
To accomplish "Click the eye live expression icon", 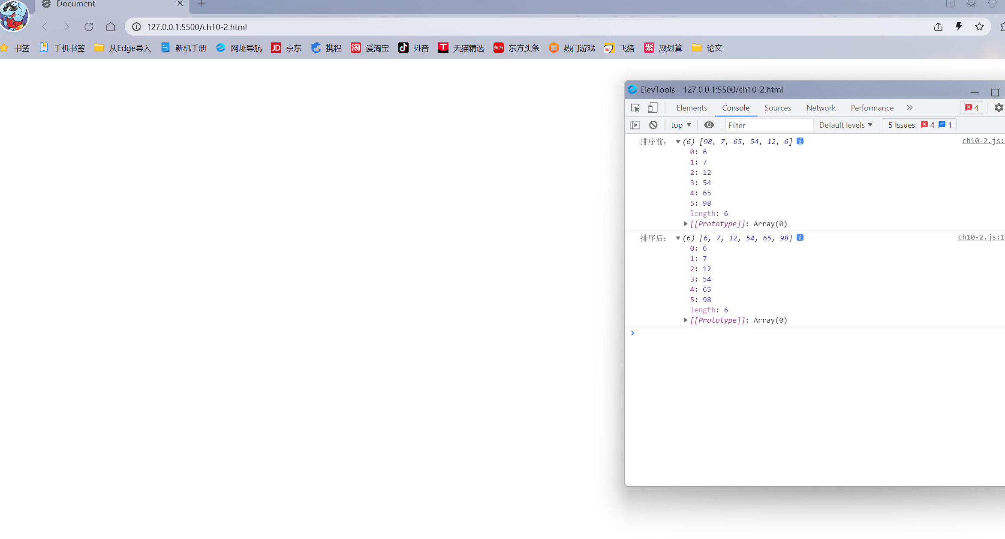I will 709,125.
